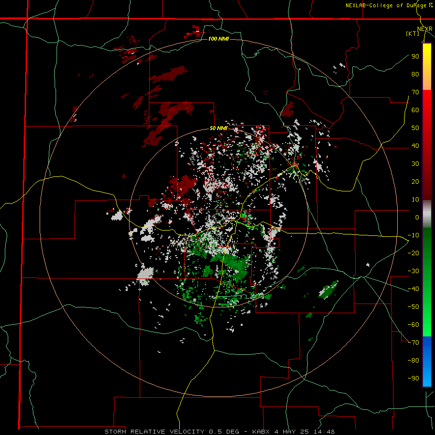Screen dimensions: 435x435
Task: Click the gray zero-velocity segment of color bar
Action: point(427,214)
